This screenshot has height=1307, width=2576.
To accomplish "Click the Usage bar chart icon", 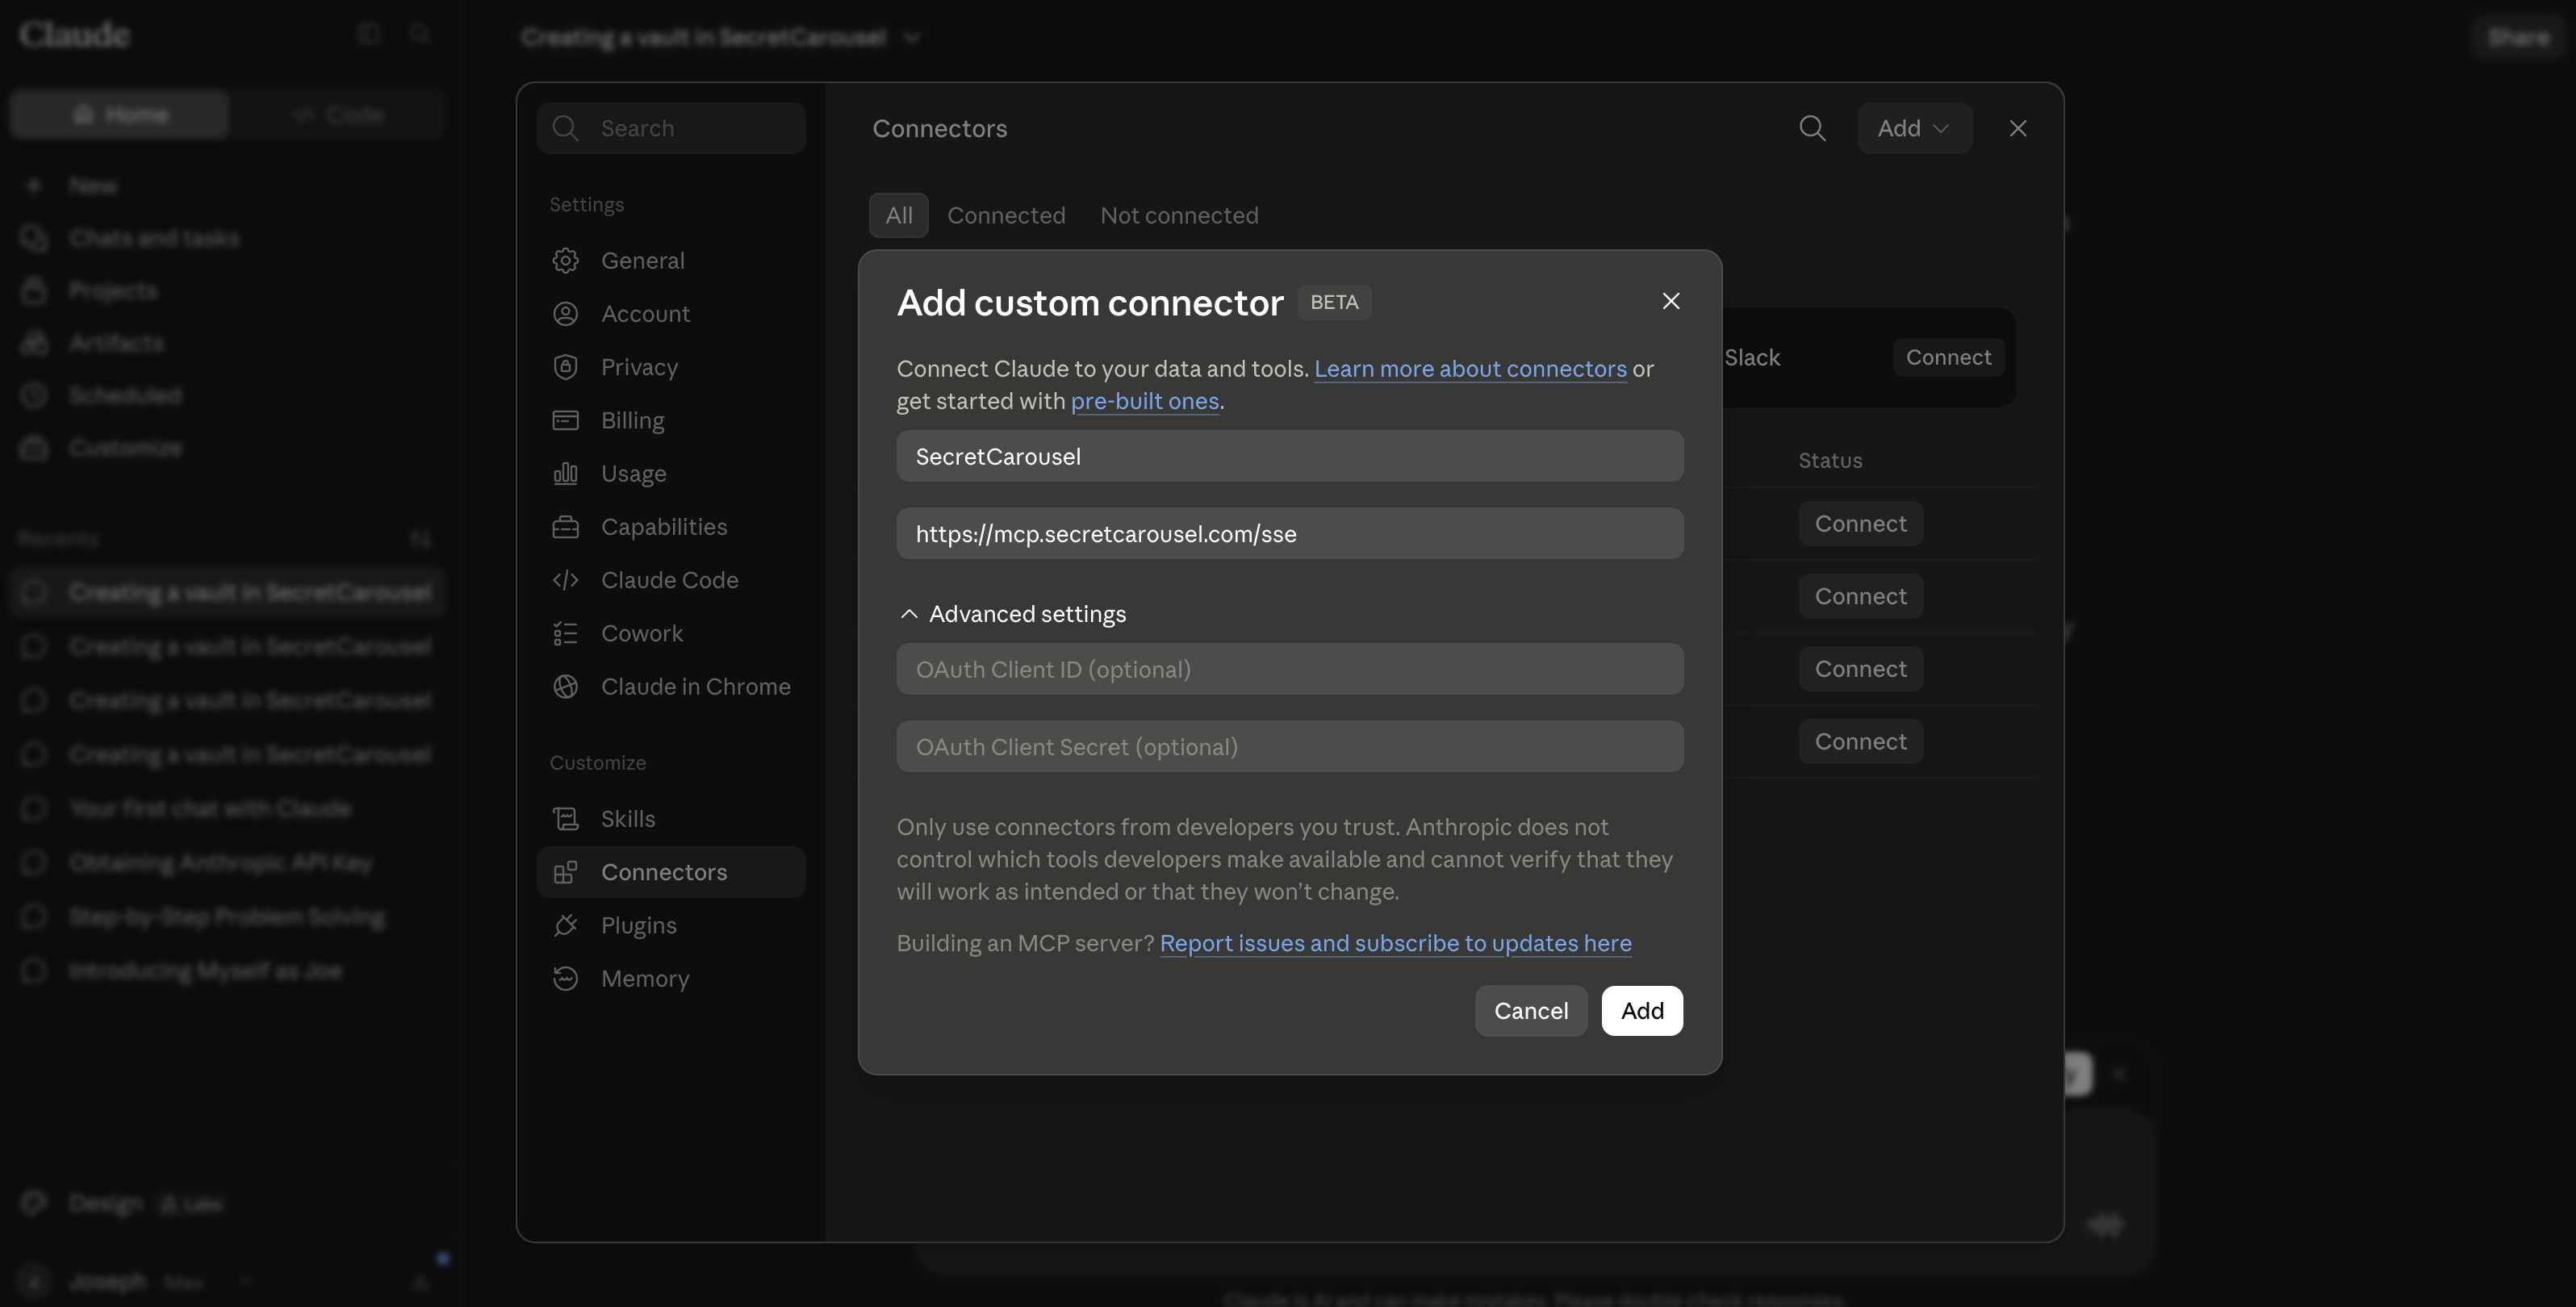I will [x=565, y=474].
